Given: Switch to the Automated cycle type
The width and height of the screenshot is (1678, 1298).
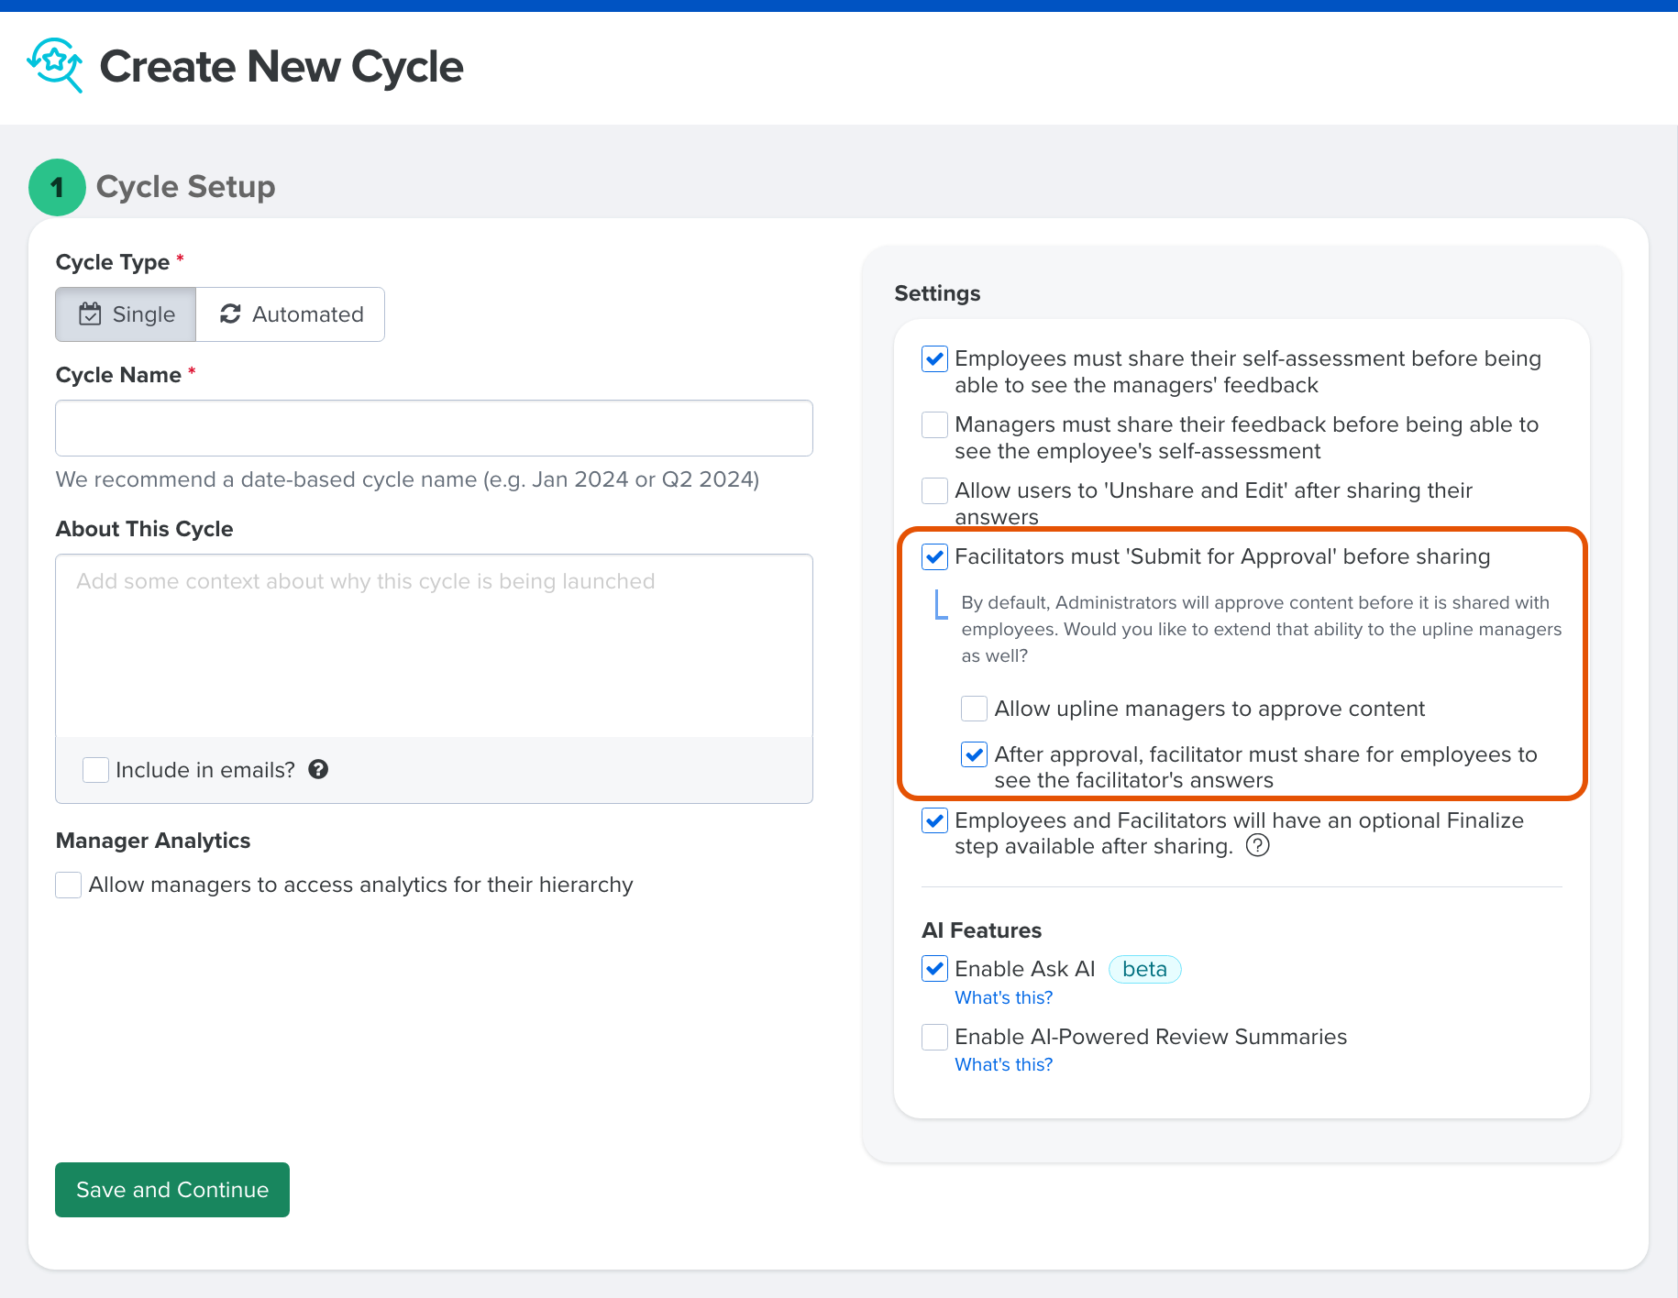Looking at the screenshot, I should (x=290, y=313).
